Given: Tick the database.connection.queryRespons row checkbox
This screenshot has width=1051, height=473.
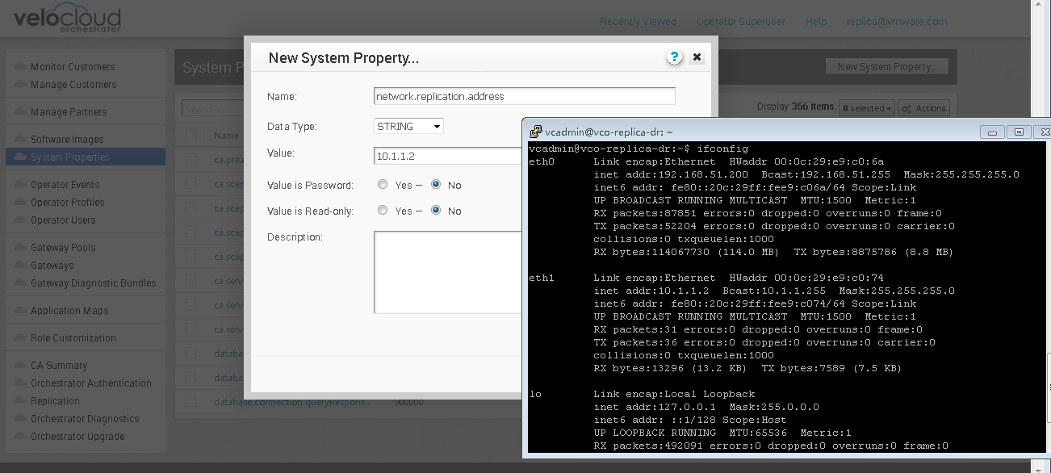Looking at the screenshot, I should tap(191, 402).
